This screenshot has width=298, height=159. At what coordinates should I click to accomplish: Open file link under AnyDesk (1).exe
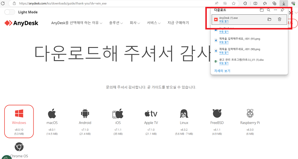[x=224, y=21]
